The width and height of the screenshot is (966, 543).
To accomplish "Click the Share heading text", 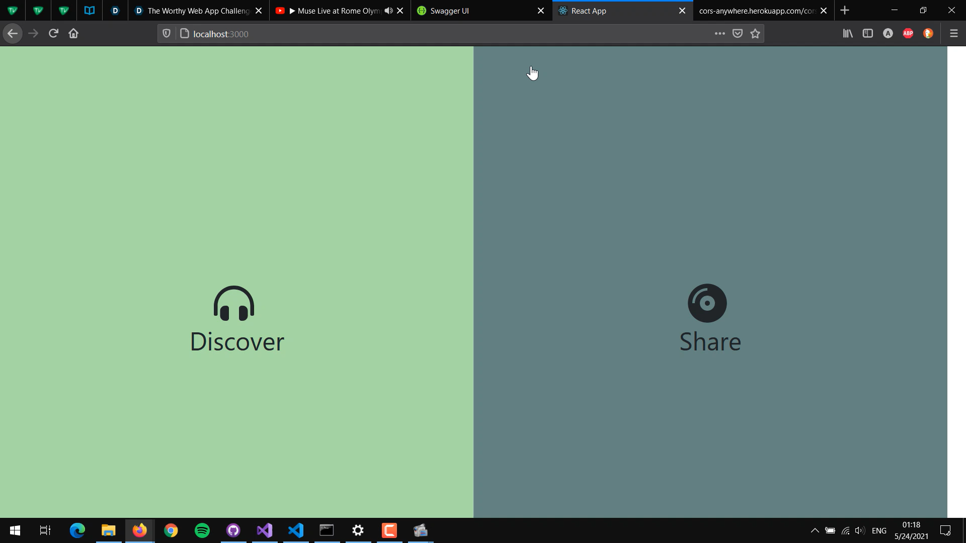I will tap(710, 342).
